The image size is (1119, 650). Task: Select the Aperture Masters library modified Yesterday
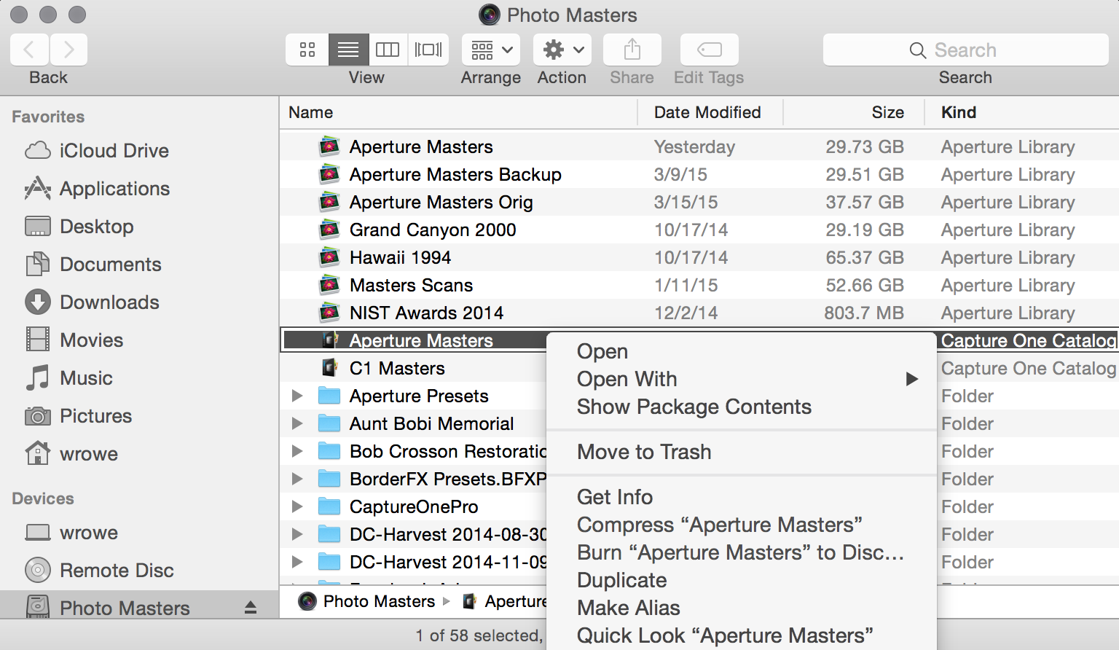(699, 147)
